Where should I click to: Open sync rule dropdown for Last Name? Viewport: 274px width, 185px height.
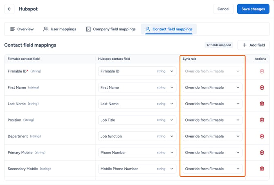213,104
